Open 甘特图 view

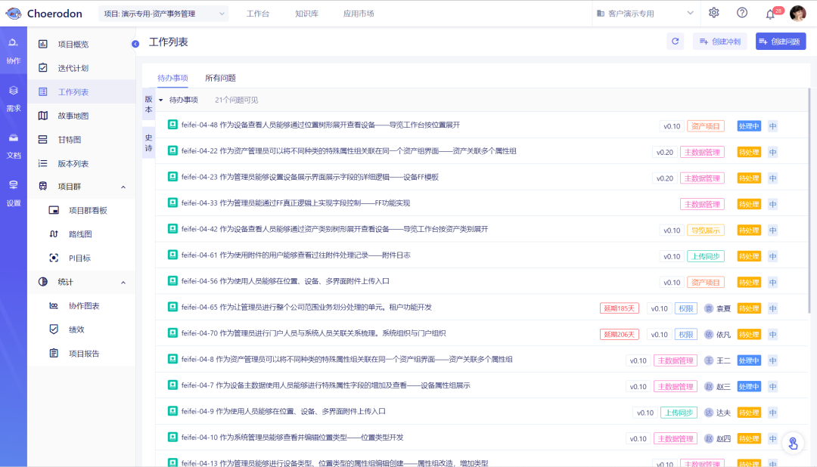coord(81,140)
